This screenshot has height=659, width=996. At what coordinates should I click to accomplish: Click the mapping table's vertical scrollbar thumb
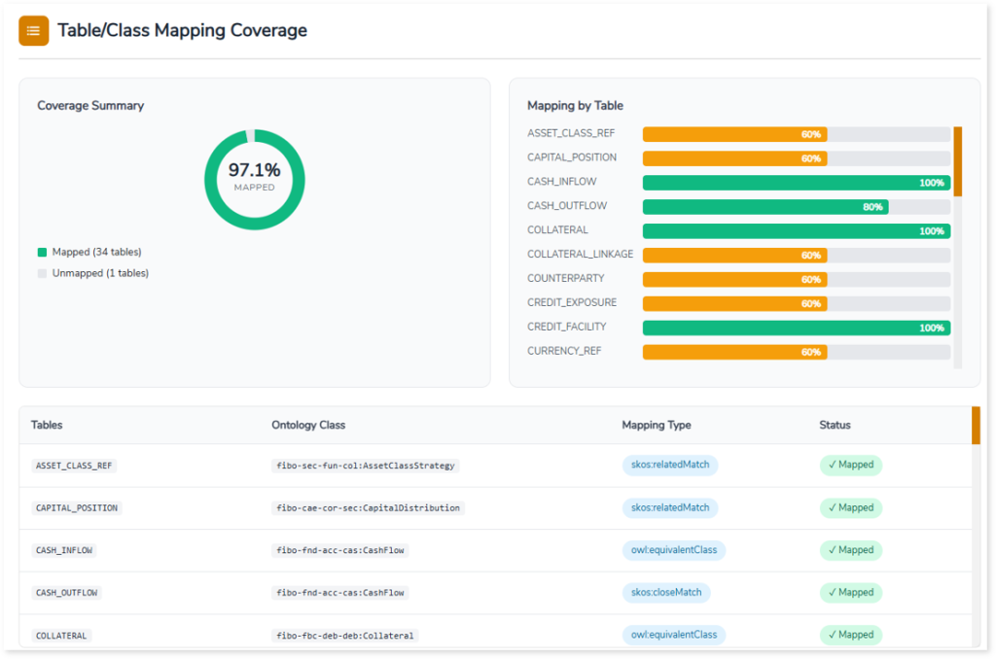point(976,426)
